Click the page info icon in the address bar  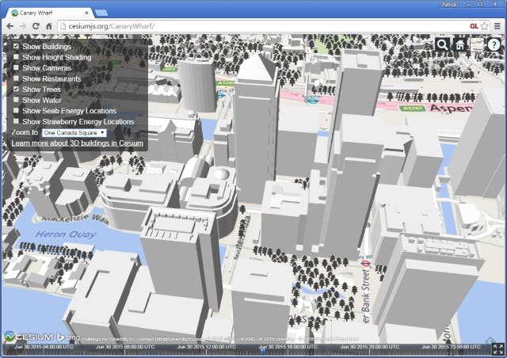(x=63, y=26)
